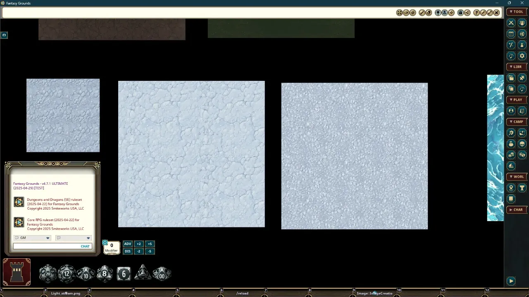The image size is (529, 297).
Task: Open the book icon under World section
Action: pyautogui.click(x=511, y=199)
